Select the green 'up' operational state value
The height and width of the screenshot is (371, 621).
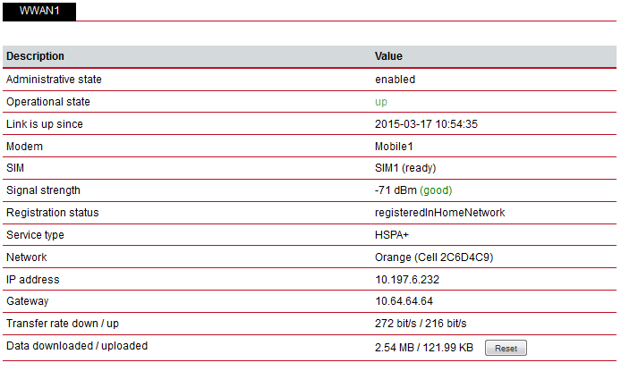pyautogui.click(x=381, y=103)
